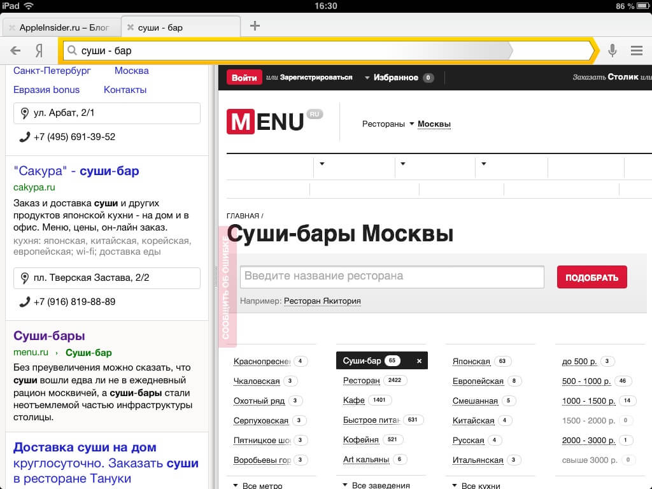The width and height of the screenshot is (652, 489).
Task: Open the browser hamburger menu
Action: pyautogui.click(x=637, y=50)
